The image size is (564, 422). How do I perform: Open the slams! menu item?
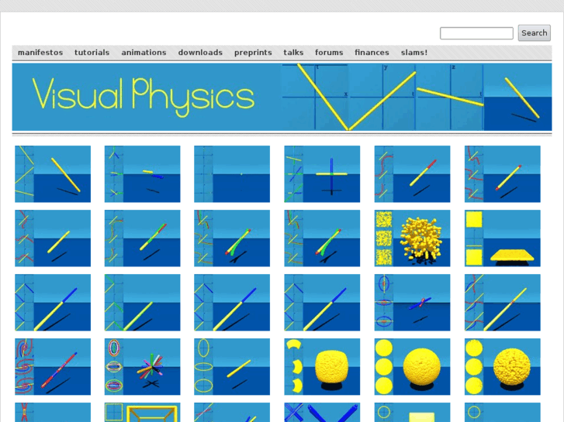coord(414,53)
